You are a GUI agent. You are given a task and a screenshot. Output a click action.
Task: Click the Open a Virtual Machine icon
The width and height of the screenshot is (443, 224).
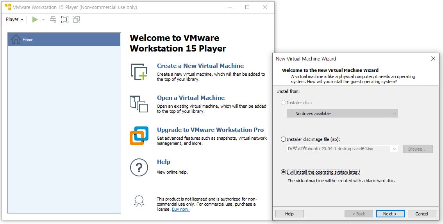tap(139, 104)
